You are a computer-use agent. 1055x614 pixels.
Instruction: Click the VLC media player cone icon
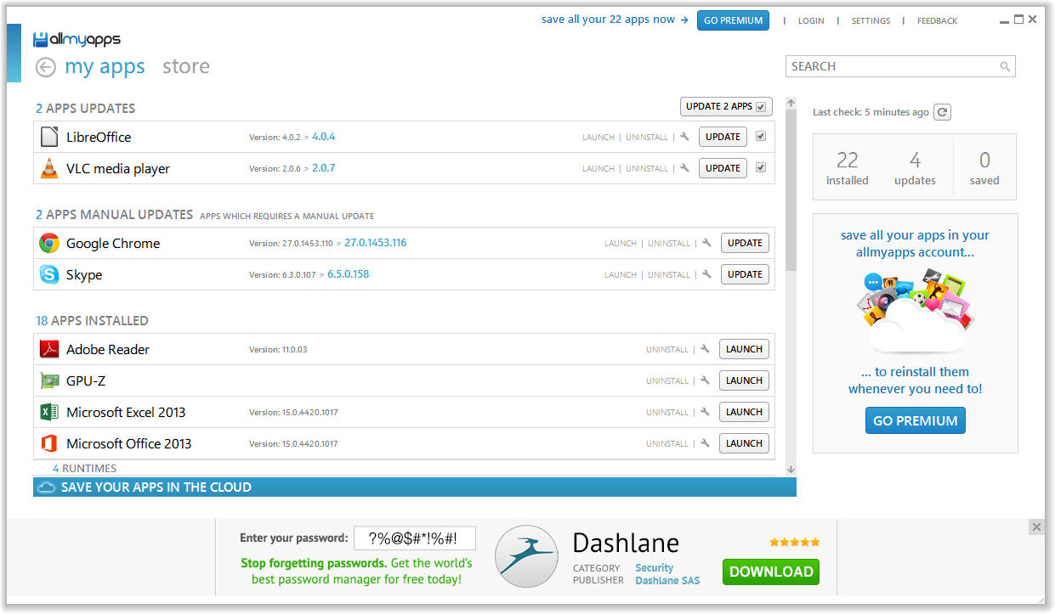(x=49, y=168)
